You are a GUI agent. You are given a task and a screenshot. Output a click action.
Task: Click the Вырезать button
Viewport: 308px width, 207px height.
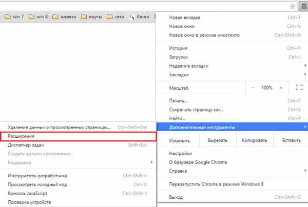click(x=218, y=140)
